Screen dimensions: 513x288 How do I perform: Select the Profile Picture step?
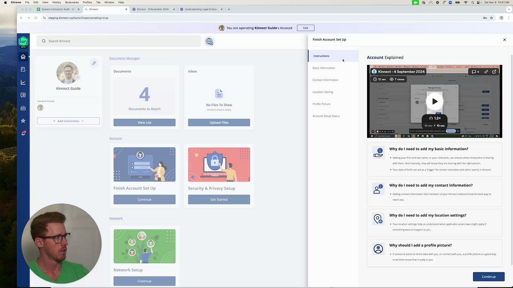pyautogui.click(x=321, y=104)
